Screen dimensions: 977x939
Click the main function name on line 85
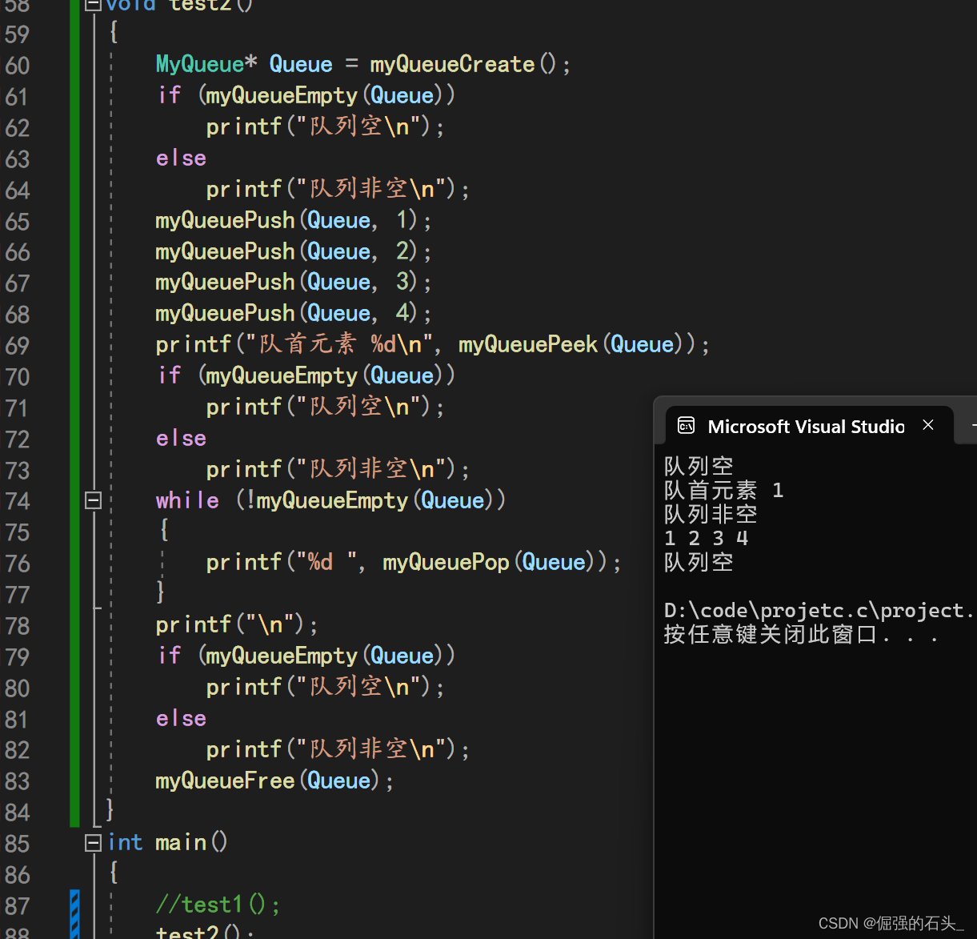click(181, 842)
